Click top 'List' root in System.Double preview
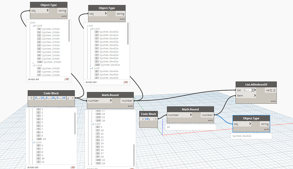The height and width of the screenshot is (169, 293). point(90,26)
